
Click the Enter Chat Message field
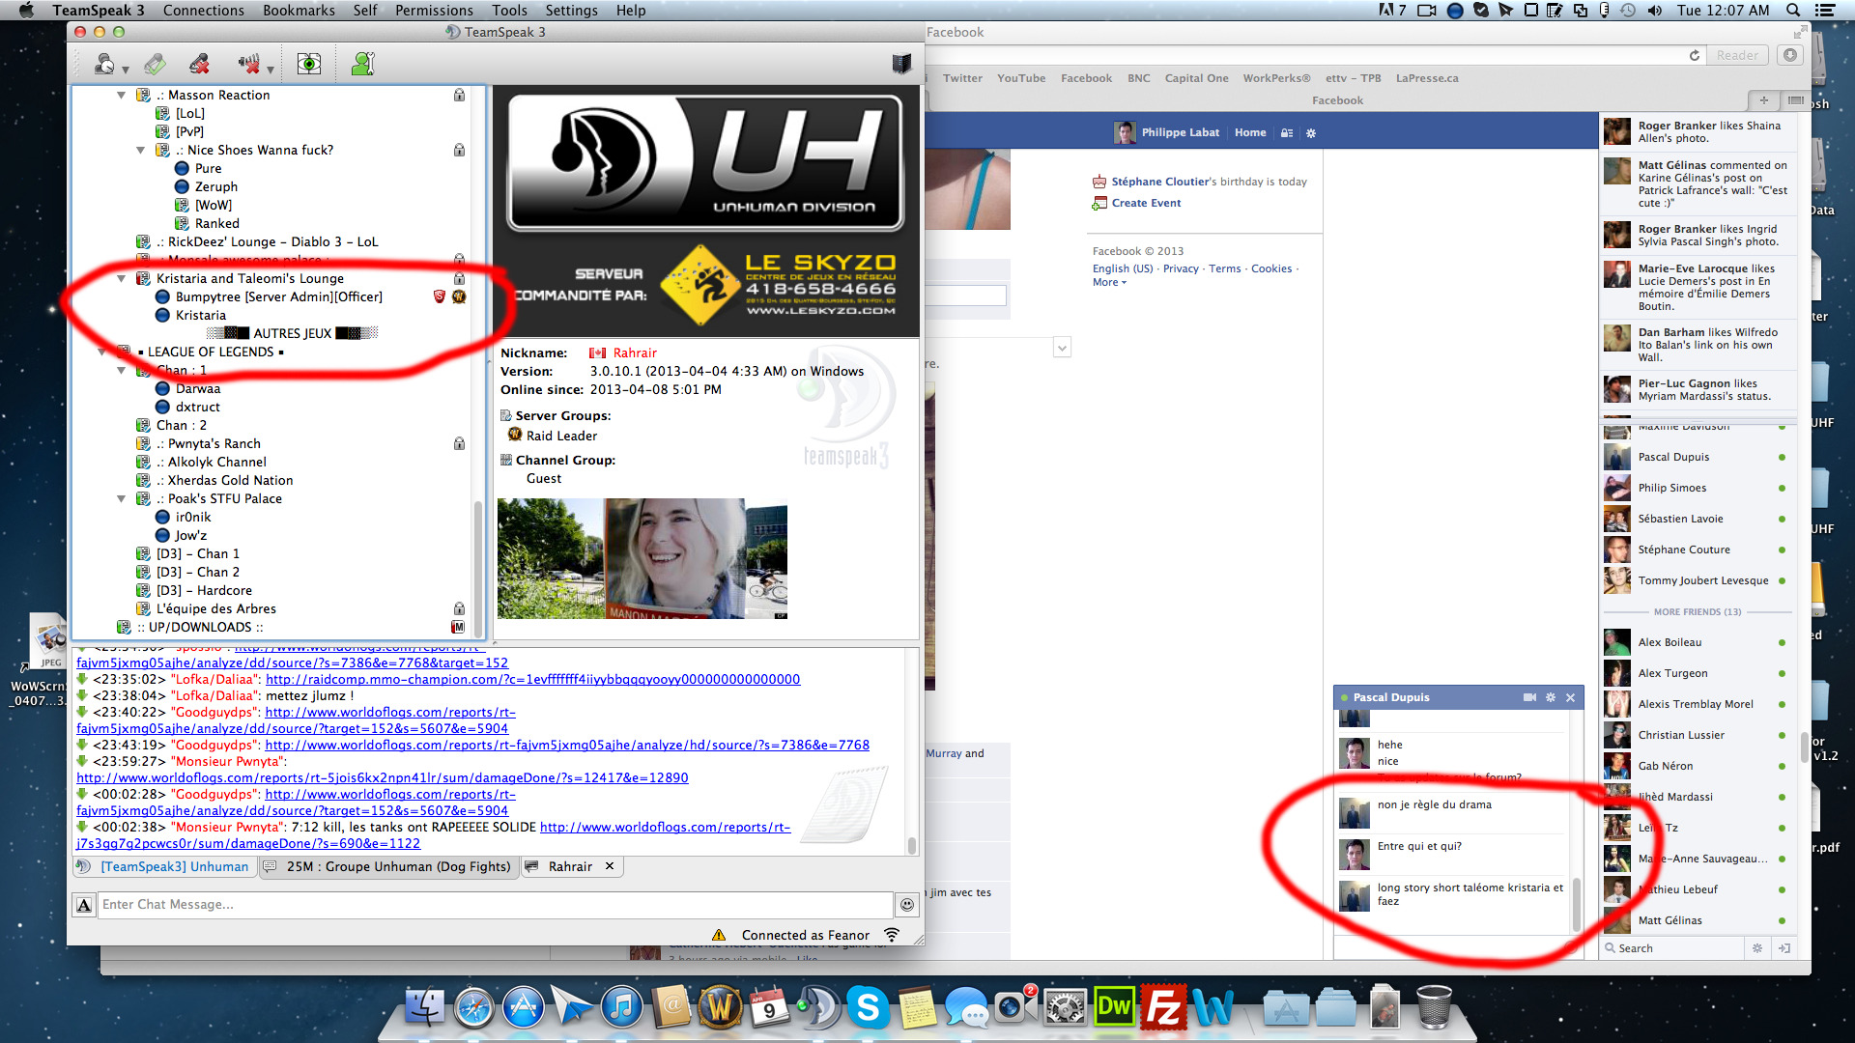click(x=495, y=905)
